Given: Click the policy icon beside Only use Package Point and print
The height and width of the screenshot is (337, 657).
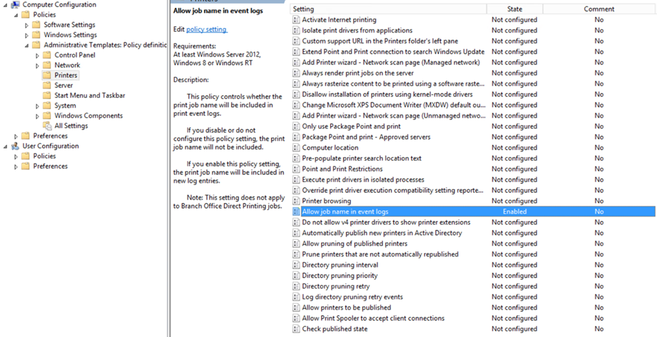Looking at the screenshot, I should tap(296, 126).
